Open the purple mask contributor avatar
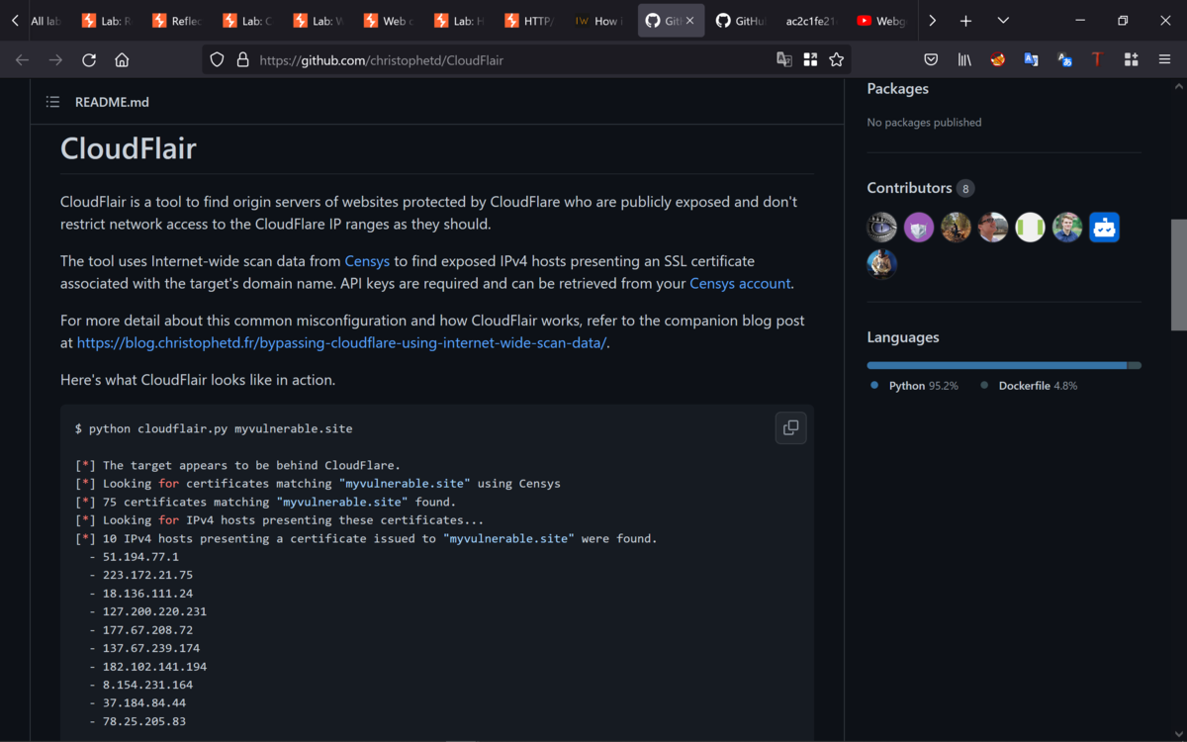1187x742 pixels. click(919, 228)
